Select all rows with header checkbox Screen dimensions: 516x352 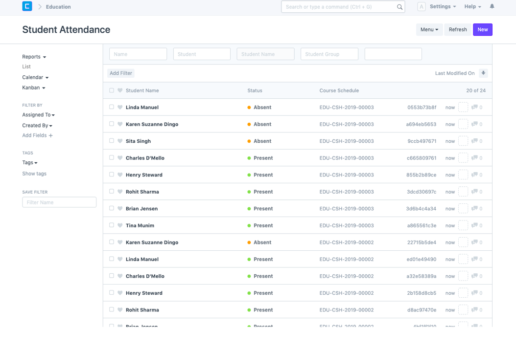pos(112,90)
